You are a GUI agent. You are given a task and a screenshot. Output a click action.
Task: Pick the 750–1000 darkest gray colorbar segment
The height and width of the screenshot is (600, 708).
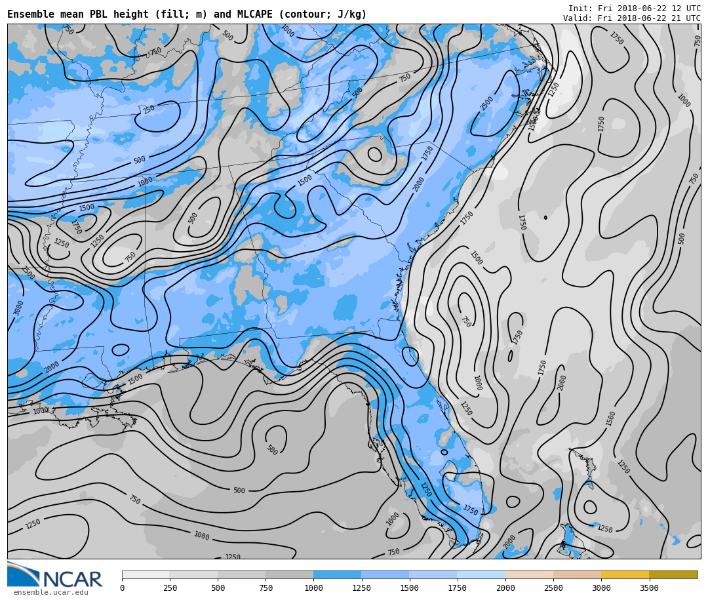(x=290, y=574)
